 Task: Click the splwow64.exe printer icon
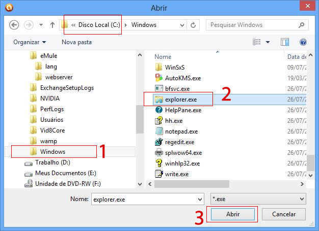tap(158, 153)
